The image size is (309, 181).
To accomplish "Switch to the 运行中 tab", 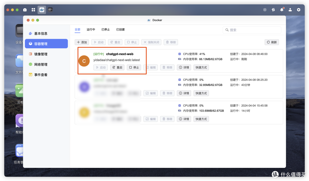I will pyautogui.click(x=91, y=29).
